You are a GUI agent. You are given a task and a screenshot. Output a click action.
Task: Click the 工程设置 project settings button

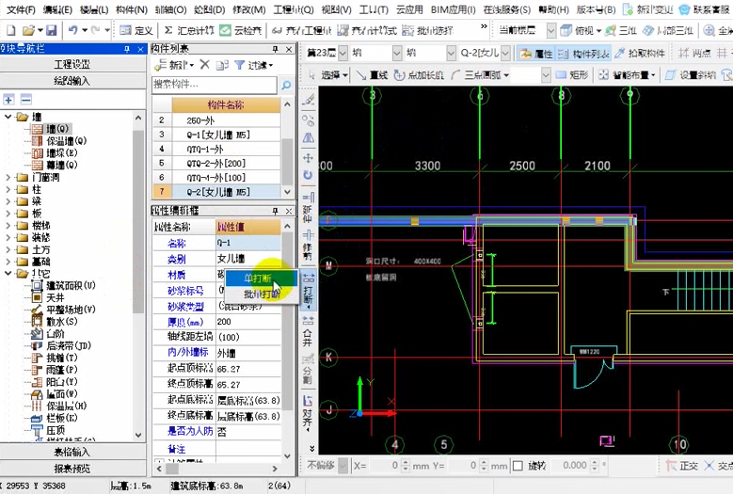click(72, 64)
